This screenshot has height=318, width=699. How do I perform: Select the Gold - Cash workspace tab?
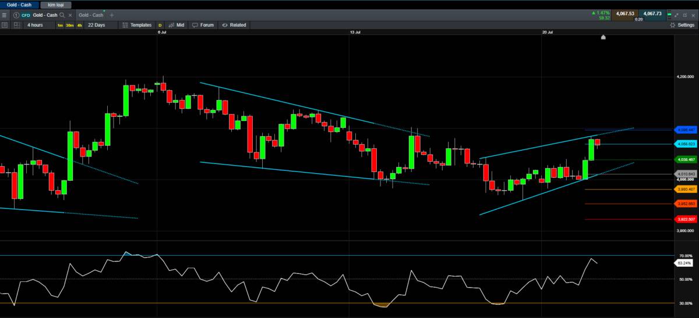[x=19, y=4]
